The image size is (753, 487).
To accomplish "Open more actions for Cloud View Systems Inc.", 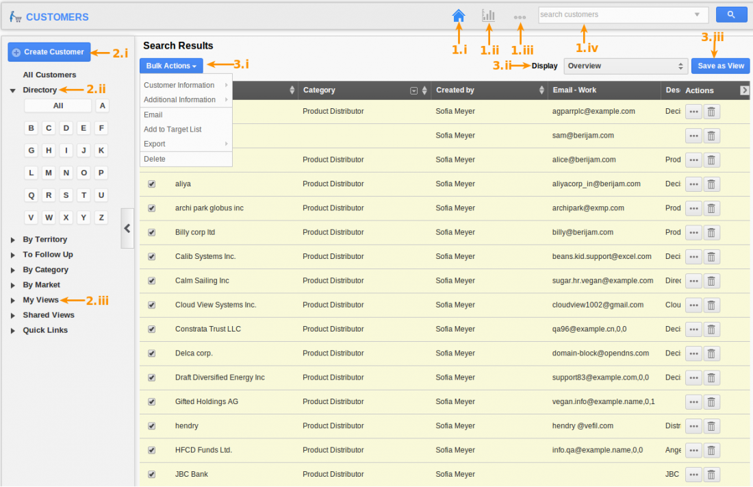I will click(693, 305).
